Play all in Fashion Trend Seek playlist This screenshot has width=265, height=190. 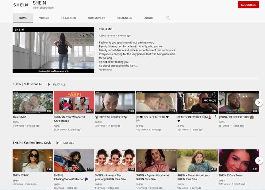(65, 143)
